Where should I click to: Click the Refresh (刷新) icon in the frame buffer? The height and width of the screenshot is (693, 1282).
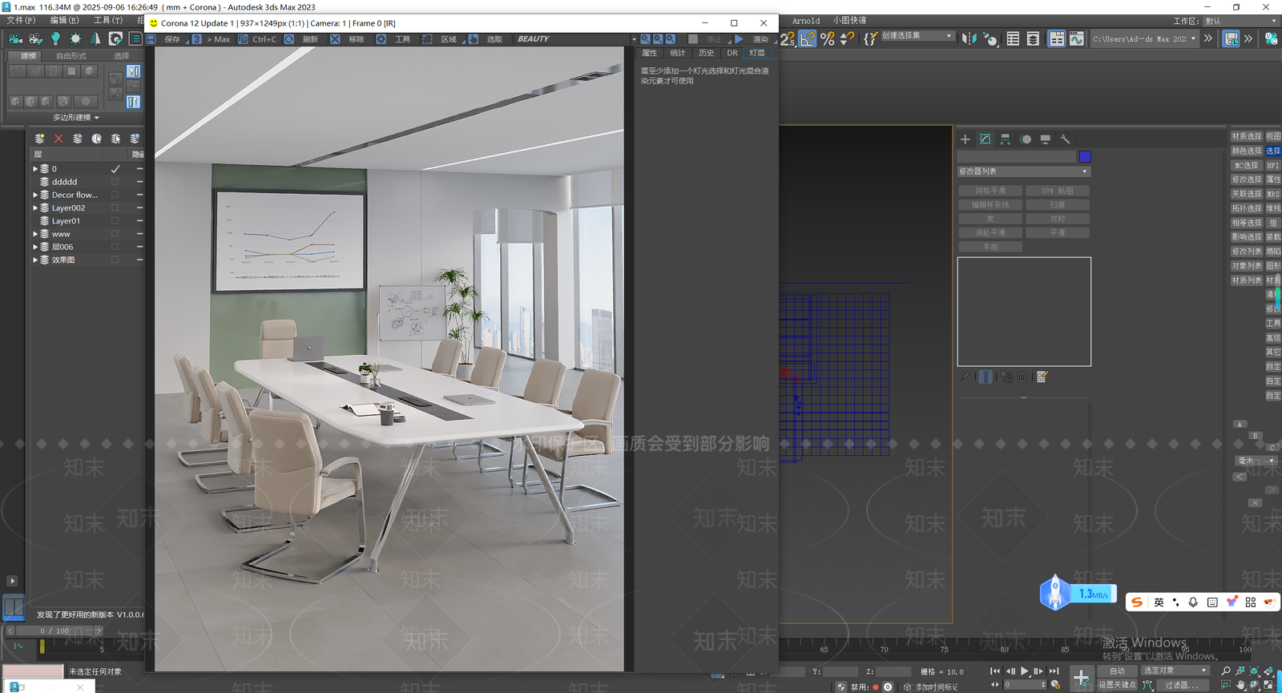[289, 38]
